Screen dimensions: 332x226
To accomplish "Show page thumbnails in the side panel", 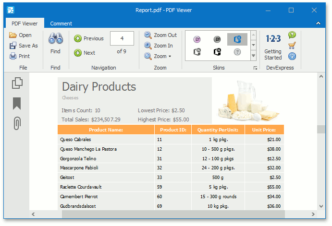I will [17, 83].
